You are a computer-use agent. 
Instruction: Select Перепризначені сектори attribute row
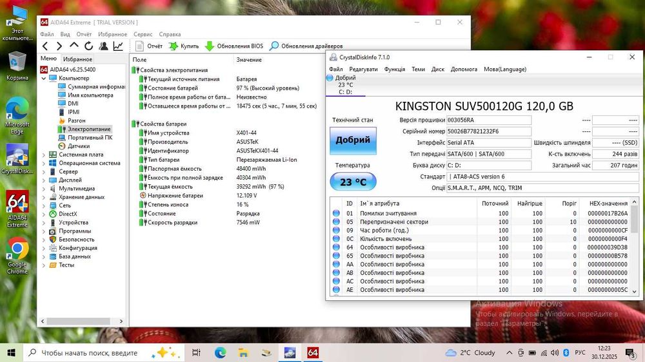481,222
